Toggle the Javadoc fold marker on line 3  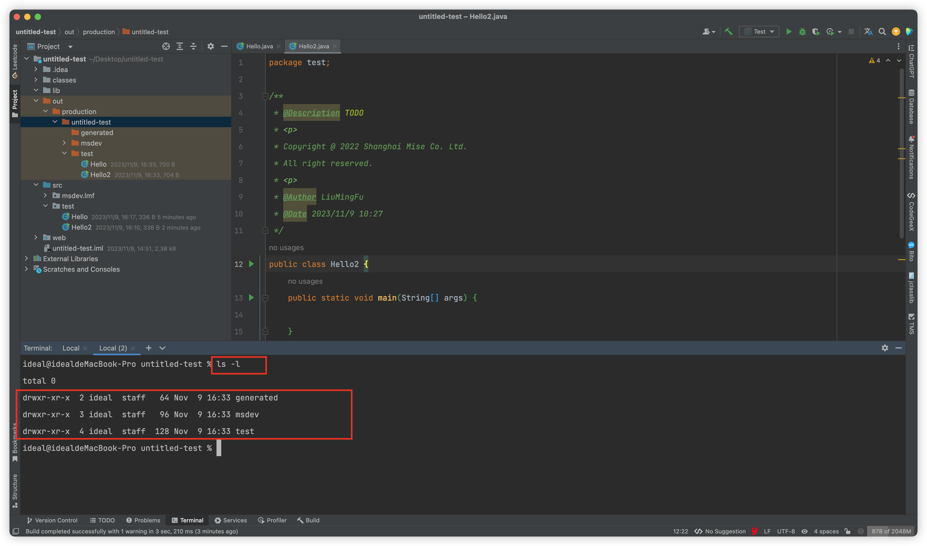(x=265, y=96)
